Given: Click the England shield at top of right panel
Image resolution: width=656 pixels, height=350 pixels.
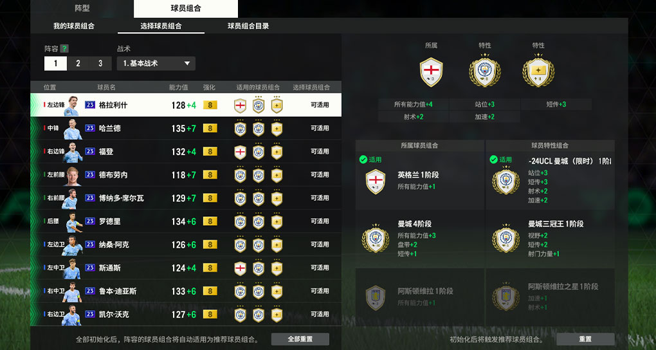Looking at the screenshot, I should point(432,72).
